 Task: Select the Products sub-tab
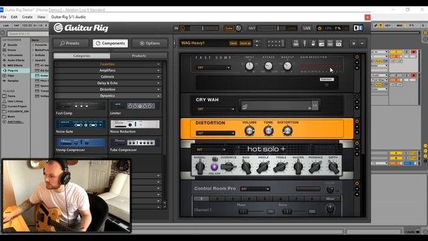point(138,56)
